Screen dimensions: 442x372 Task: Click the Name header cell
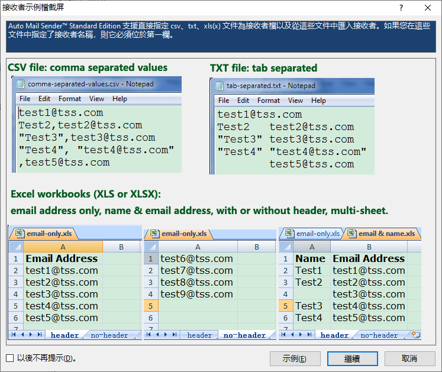click(x=311, y=258)
